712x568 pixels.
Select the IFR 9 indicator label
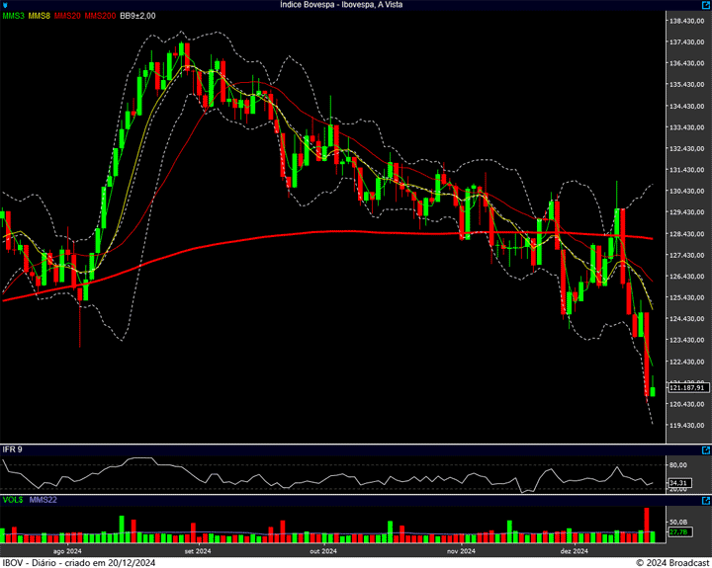[13, 450]
